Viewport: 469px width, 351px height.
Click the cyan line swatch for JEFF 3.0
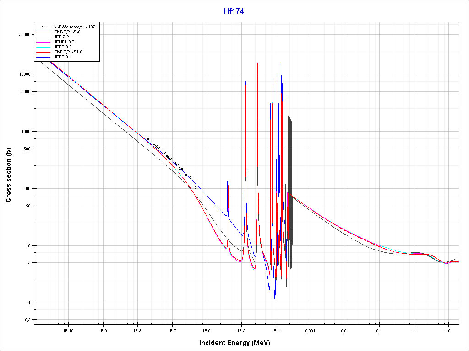pos(43,47)
